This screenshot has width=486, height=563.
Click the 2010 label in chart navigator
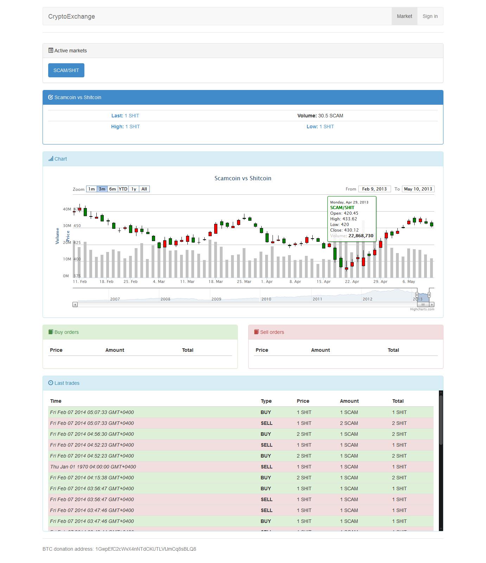coord(266,299)
